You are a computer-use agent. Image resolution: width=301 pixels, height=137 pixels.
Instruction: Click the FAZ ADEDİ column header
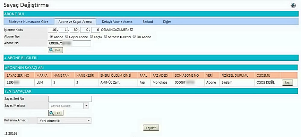coord(162,75)
